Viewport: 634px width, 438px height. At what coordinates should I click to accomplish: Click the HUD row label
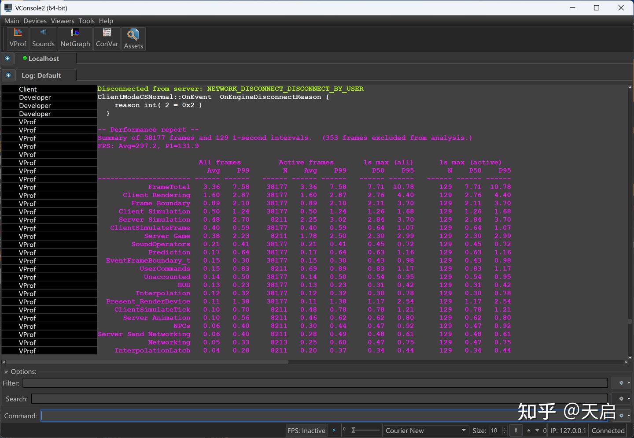184,285
